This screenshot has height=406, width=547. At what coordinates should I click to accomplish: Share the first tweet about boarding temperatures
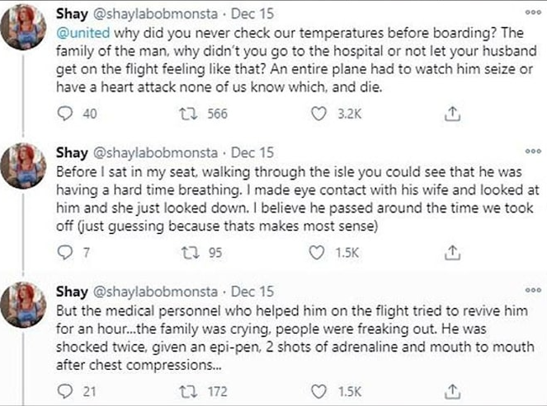click(450, 114)
